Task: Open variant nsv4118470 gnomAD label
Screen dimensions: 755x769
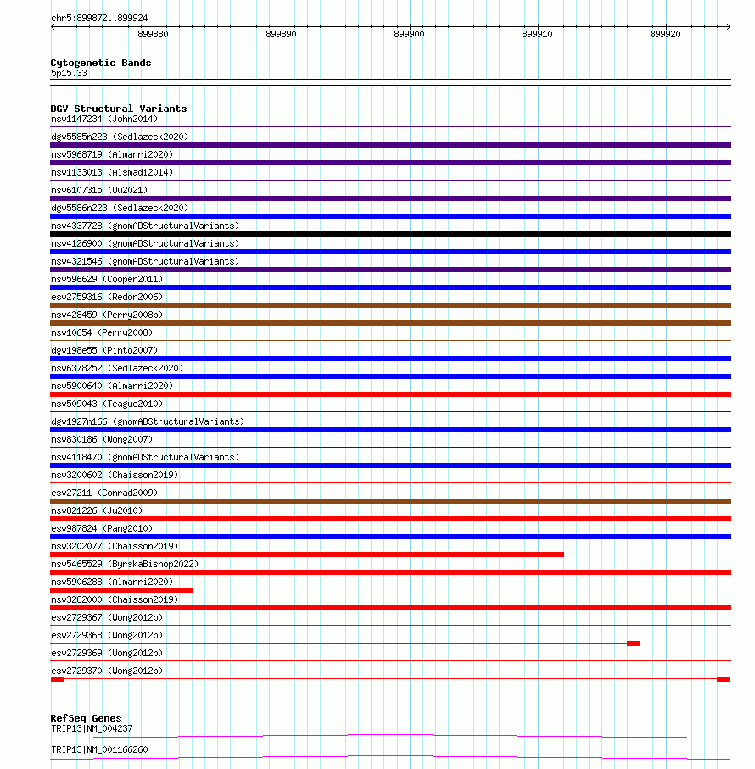Action: coord(145,457)
